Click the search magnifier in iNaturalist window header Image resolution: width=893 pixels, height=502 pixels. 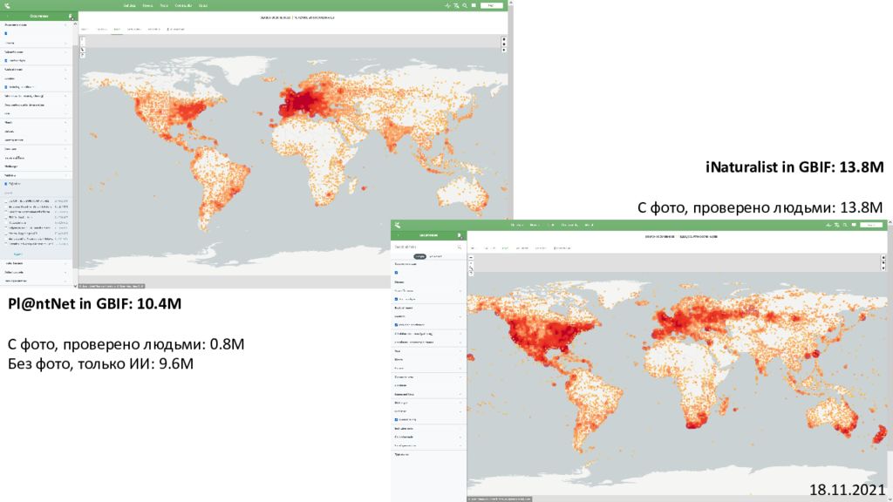coord(845,226)
